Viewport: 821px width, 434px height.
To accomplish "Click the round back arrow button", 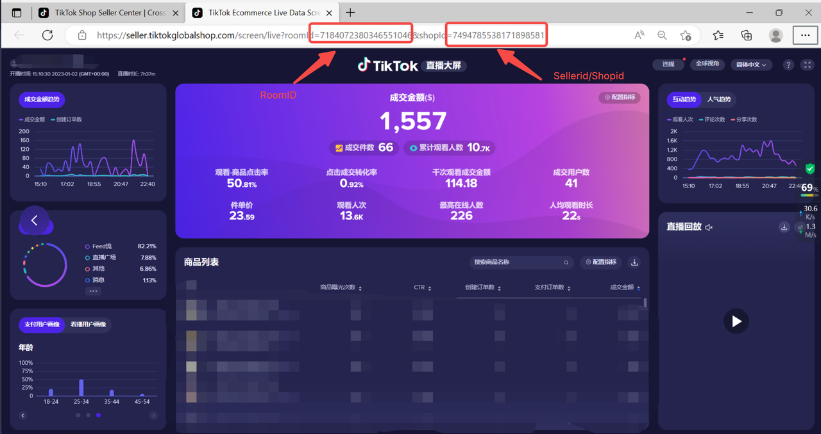I will [x=34, y=221].
